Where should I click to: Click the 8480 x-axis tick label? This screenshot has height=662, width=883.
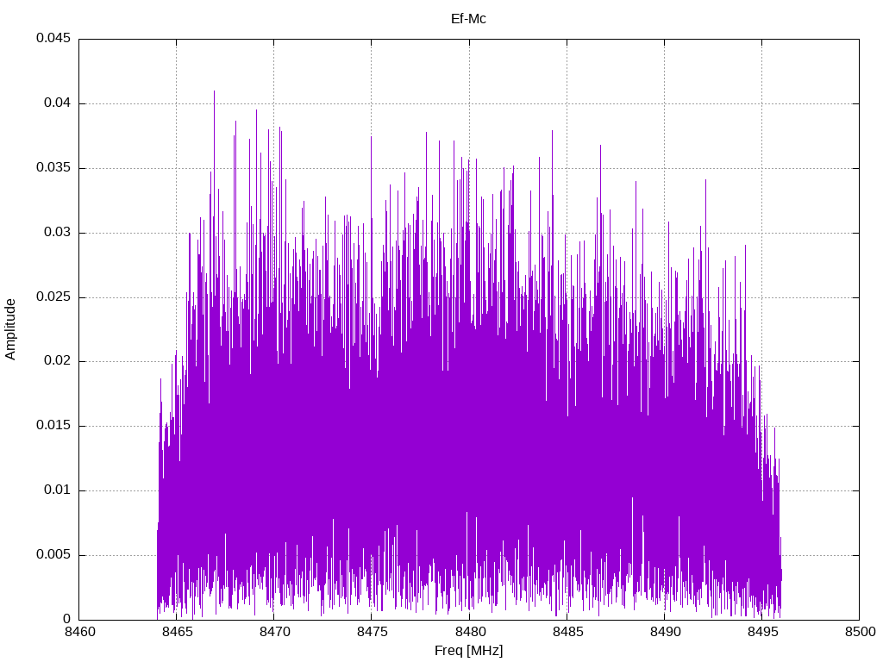(x=469, y=632)
